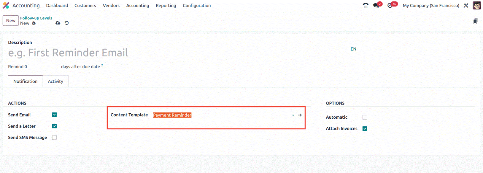Open the Odoo Accounting app logo
Image resolution: width=483 pixels, height=173 pixels.
tap(6, 6)
